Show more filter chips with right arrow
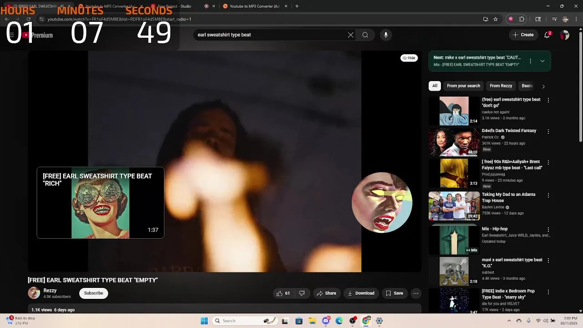The height and width of the screenshot is (328, 583). click(x=543, y=86)
